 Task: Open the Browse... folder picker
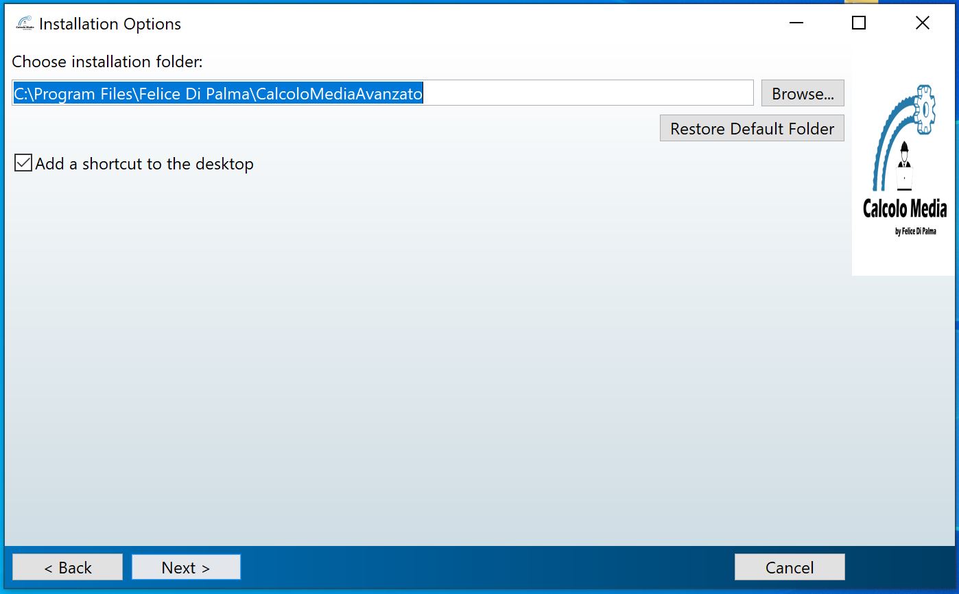point(803,93)
